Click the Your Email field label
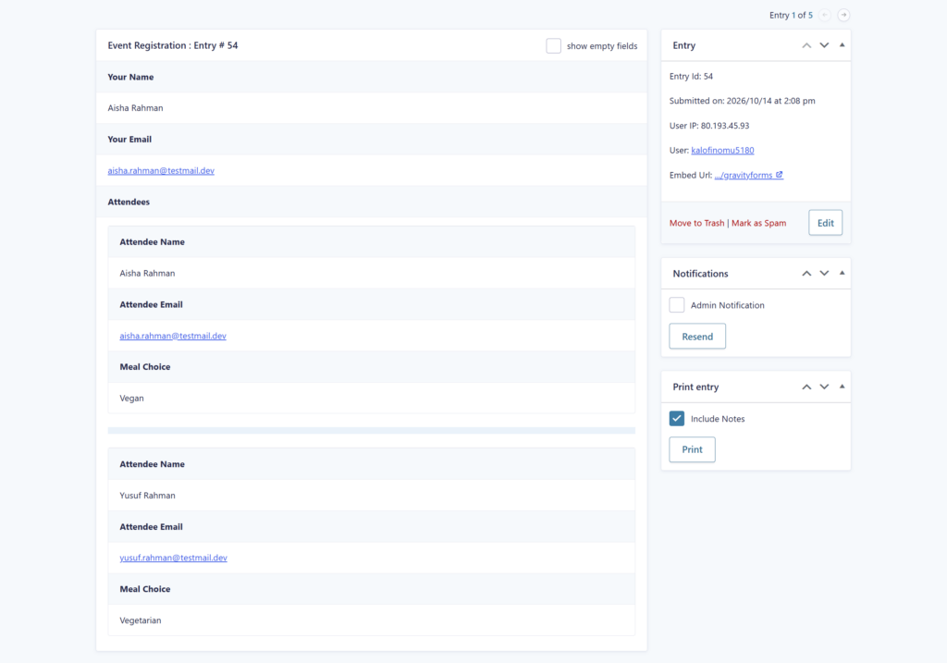947x663 pixels. coord(129,140)
